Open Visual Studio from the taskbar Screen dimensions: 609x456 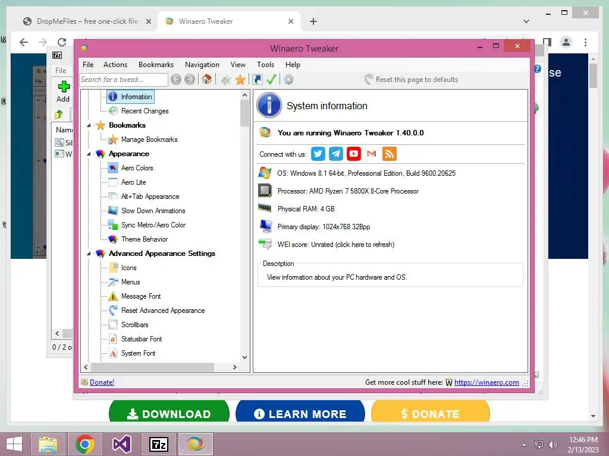122,444
